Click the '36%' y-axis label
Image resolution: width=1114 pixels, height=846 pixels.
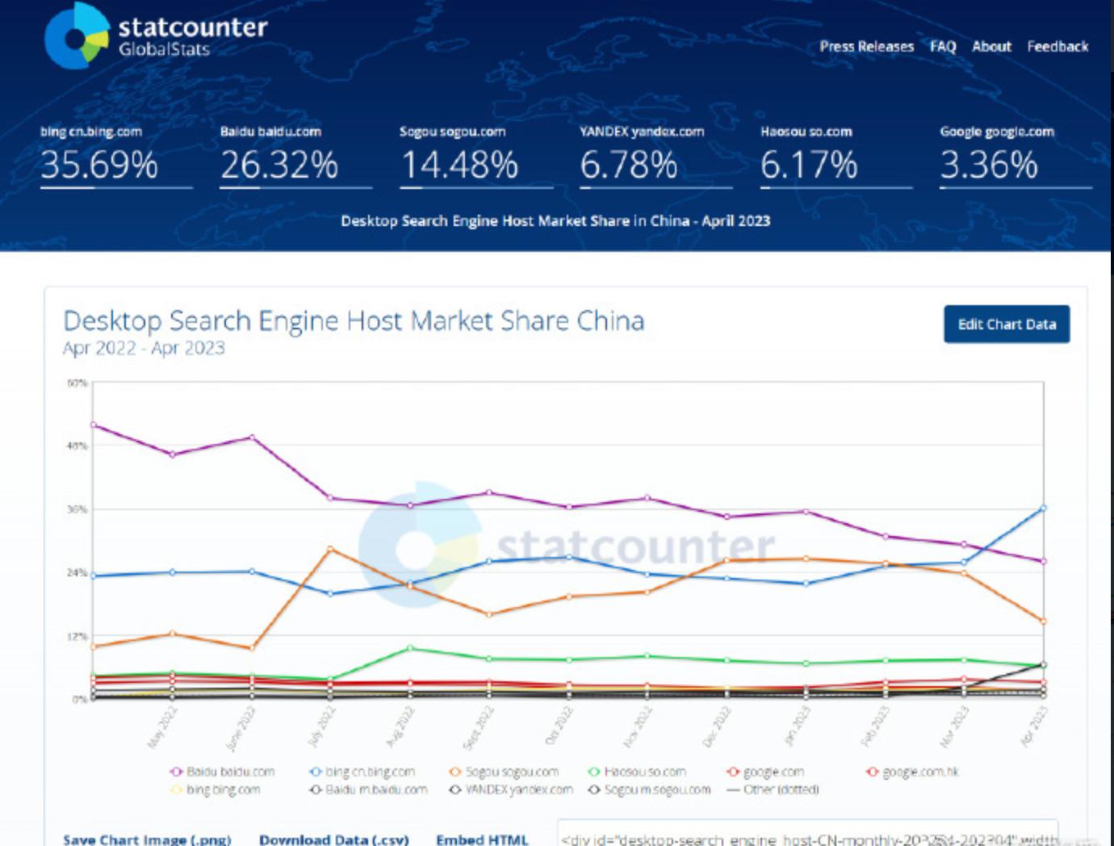(x=77, y=509)
